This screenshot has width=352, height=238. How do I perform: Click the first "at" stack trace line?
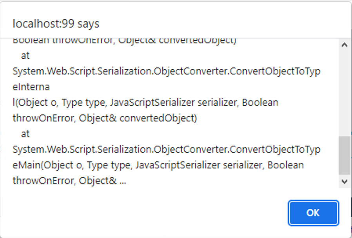click(x=25, y=56)
